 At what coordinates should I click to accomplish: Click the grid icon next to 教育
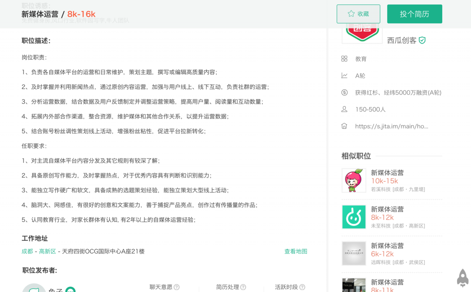pos(344,59)
